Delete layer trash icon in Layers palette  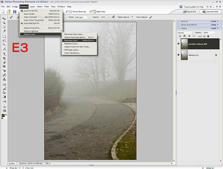pyautogui.click(x=189, y=36)
